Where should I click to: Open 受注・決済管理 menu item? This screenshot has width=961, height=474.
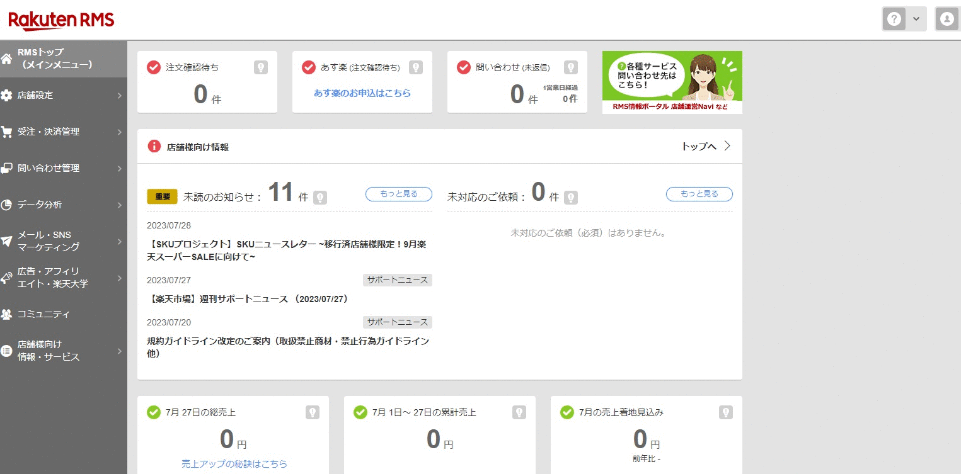click(x=64, y=132)
